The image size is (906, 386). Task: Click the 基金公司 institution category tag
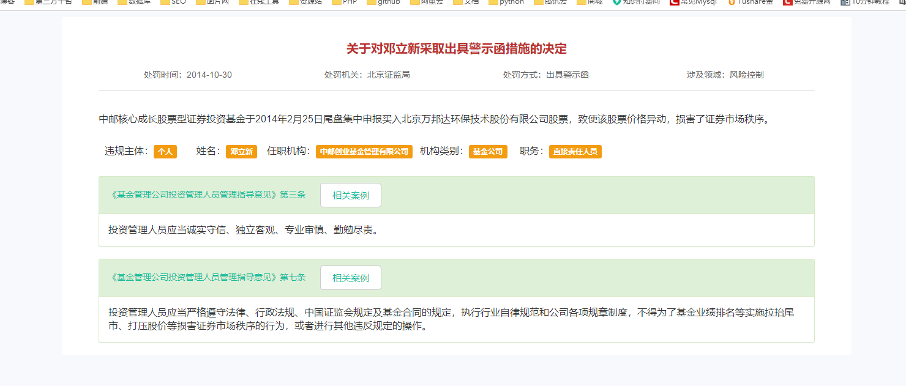coord(488,152)
